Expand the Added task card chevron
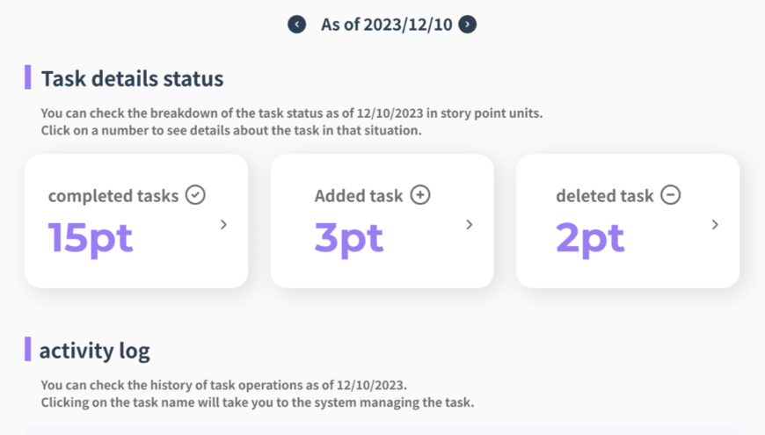This screenshot has height=435, width=765. (470, 225)
